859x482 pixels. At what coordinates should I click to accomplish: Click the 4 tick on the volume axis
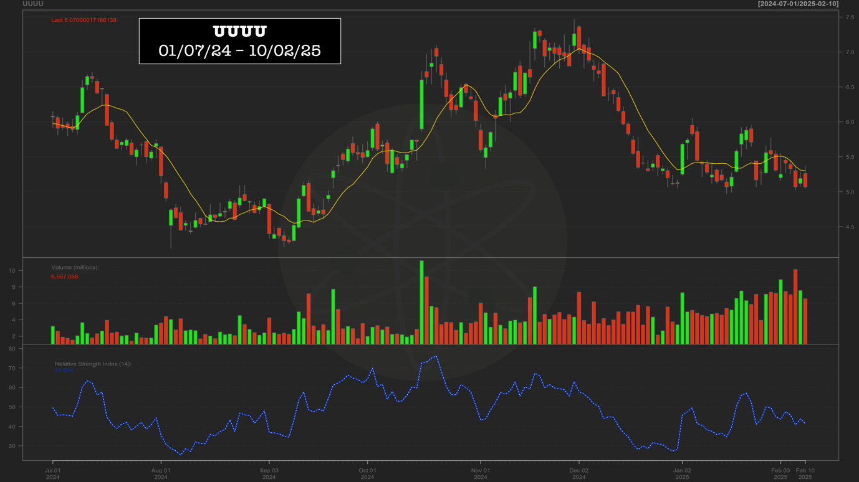coord(13,320)
